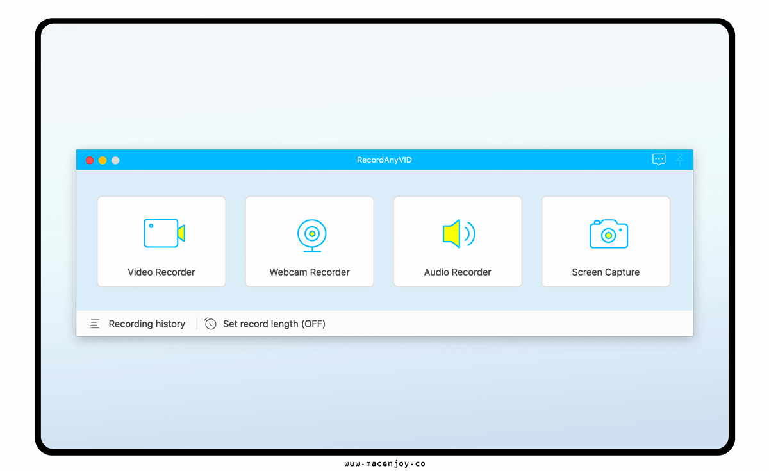Click the Webcam Recorder webcam icon
The width and height of the screenshot is (769, 471).
(312, 235)
